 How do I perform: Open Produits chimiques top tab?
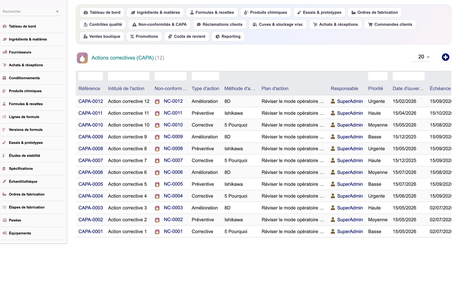[x=265, y=12]
